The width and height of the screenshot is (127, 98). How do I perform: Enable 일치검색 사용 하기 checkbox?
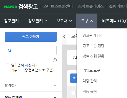pos(8,65)
